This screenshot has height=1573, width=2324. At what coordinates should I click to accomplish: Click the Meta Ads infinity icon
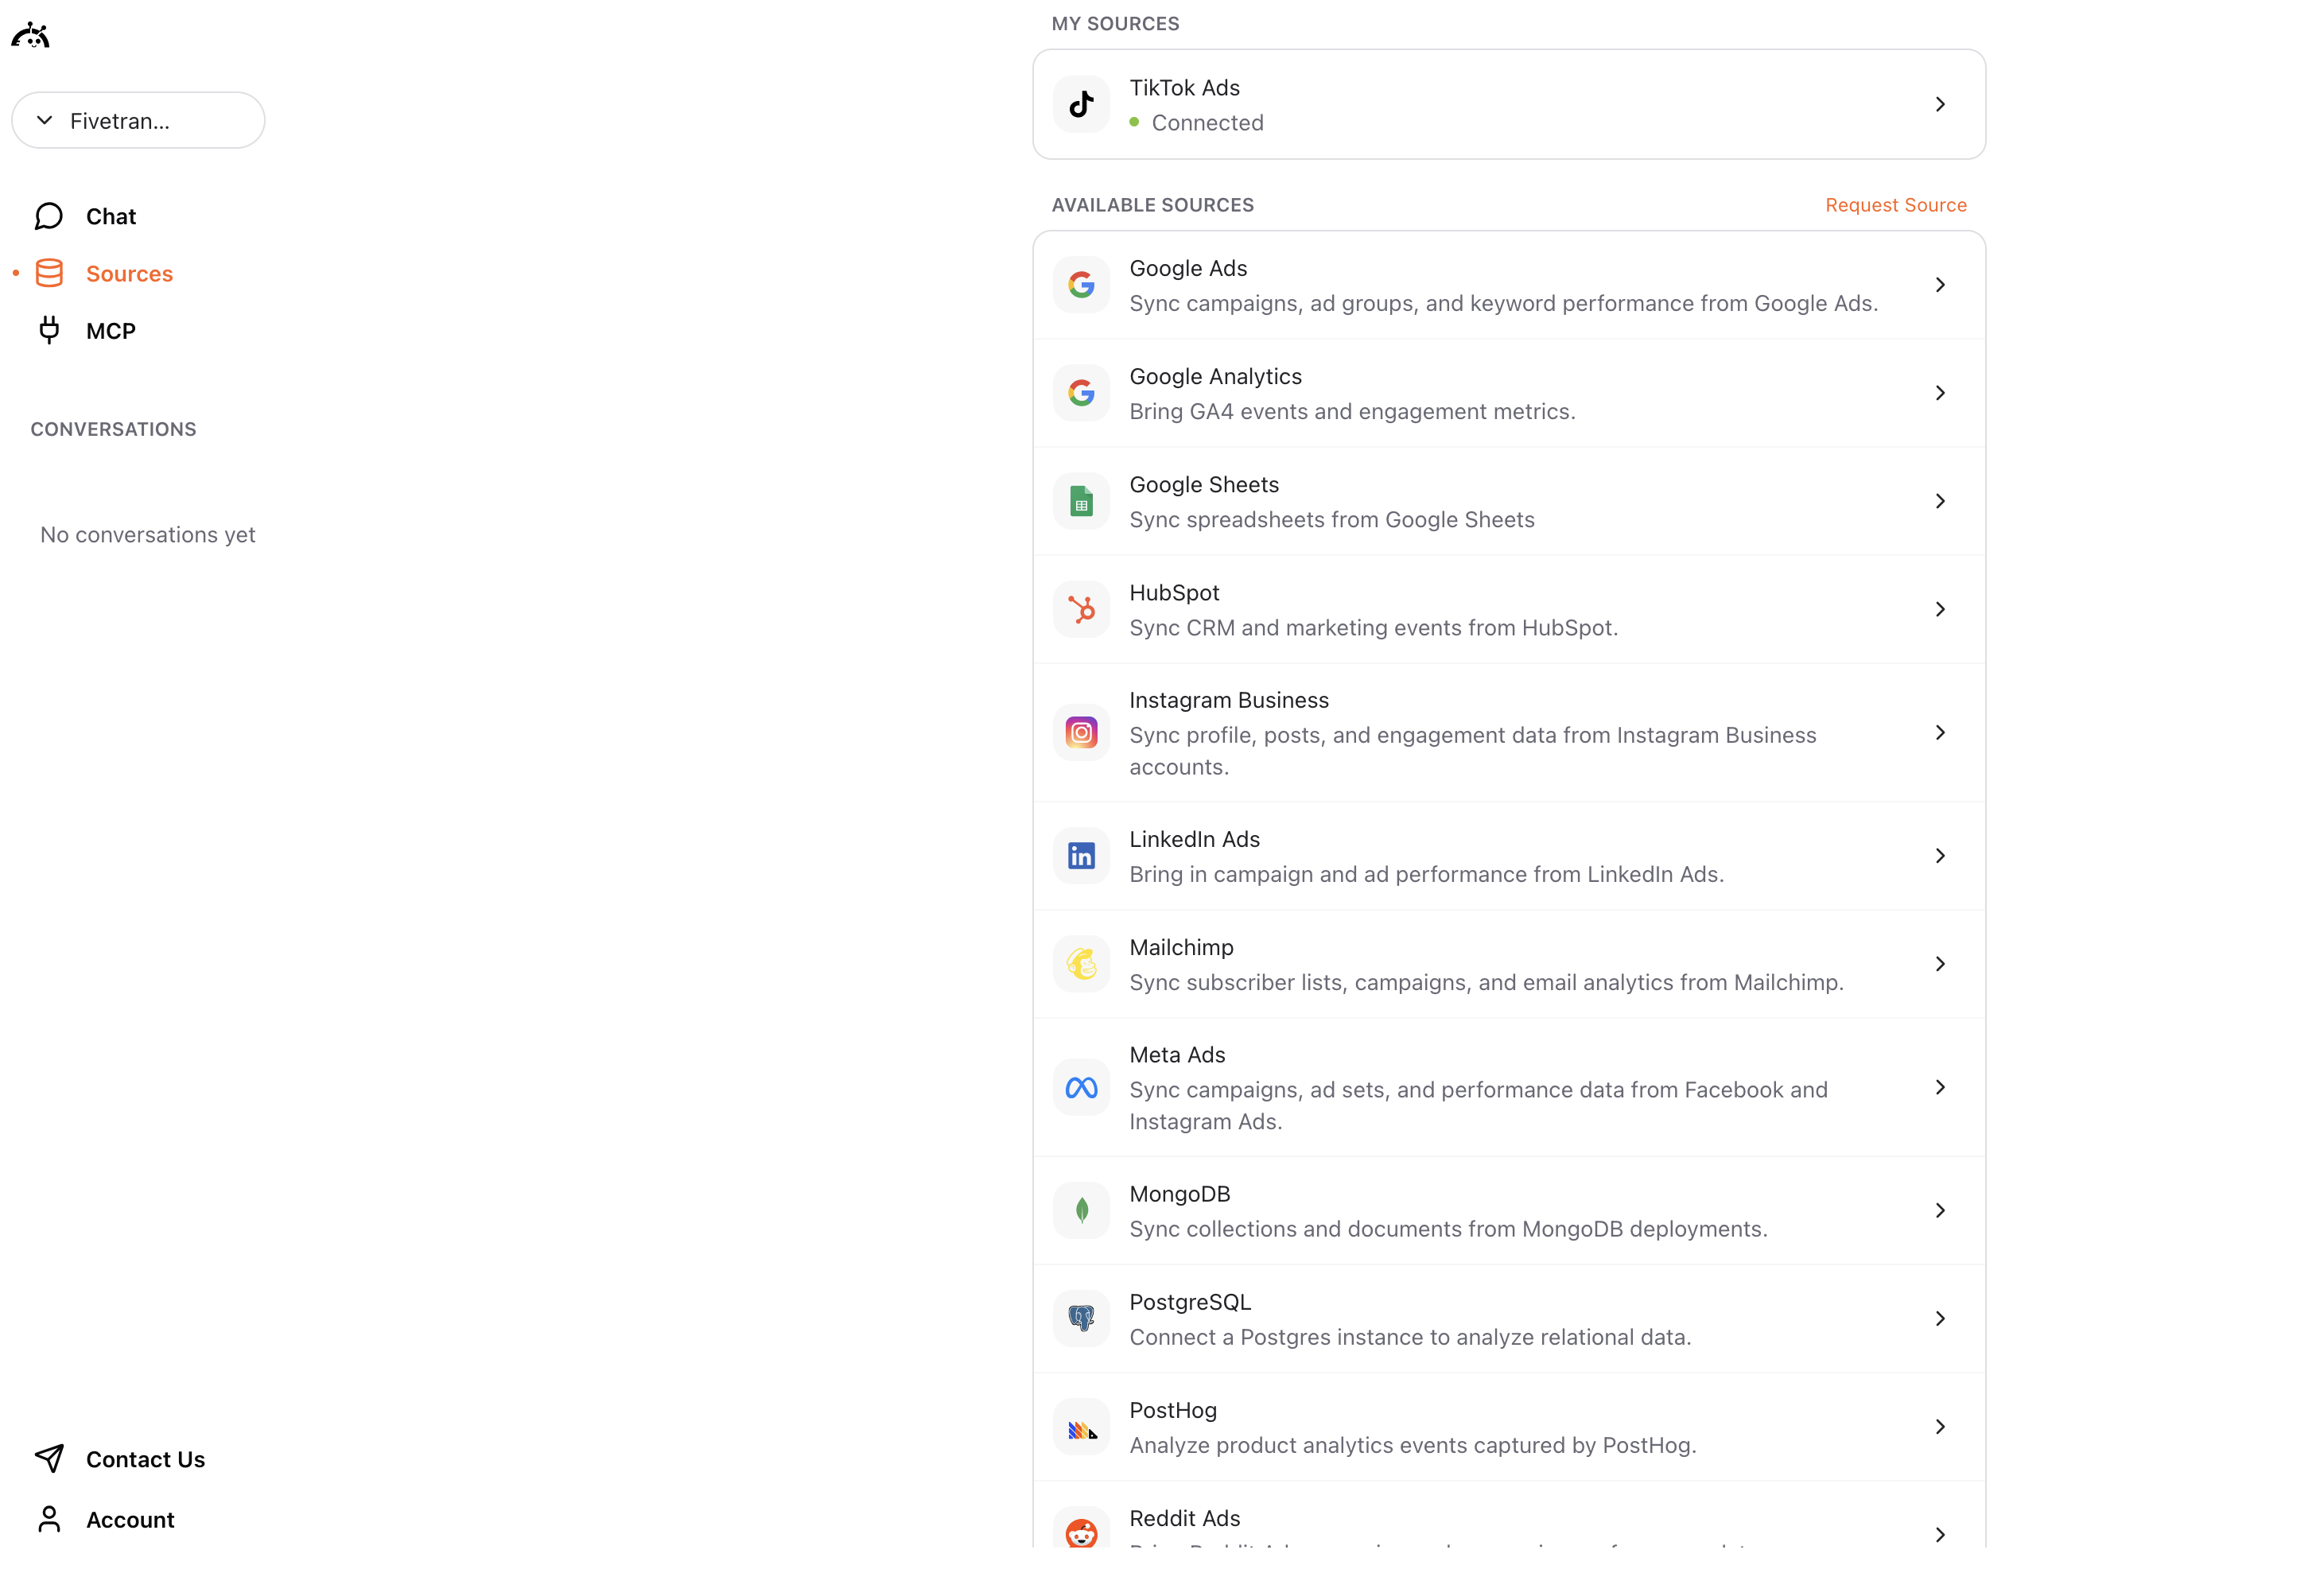coord(1081,1087)
